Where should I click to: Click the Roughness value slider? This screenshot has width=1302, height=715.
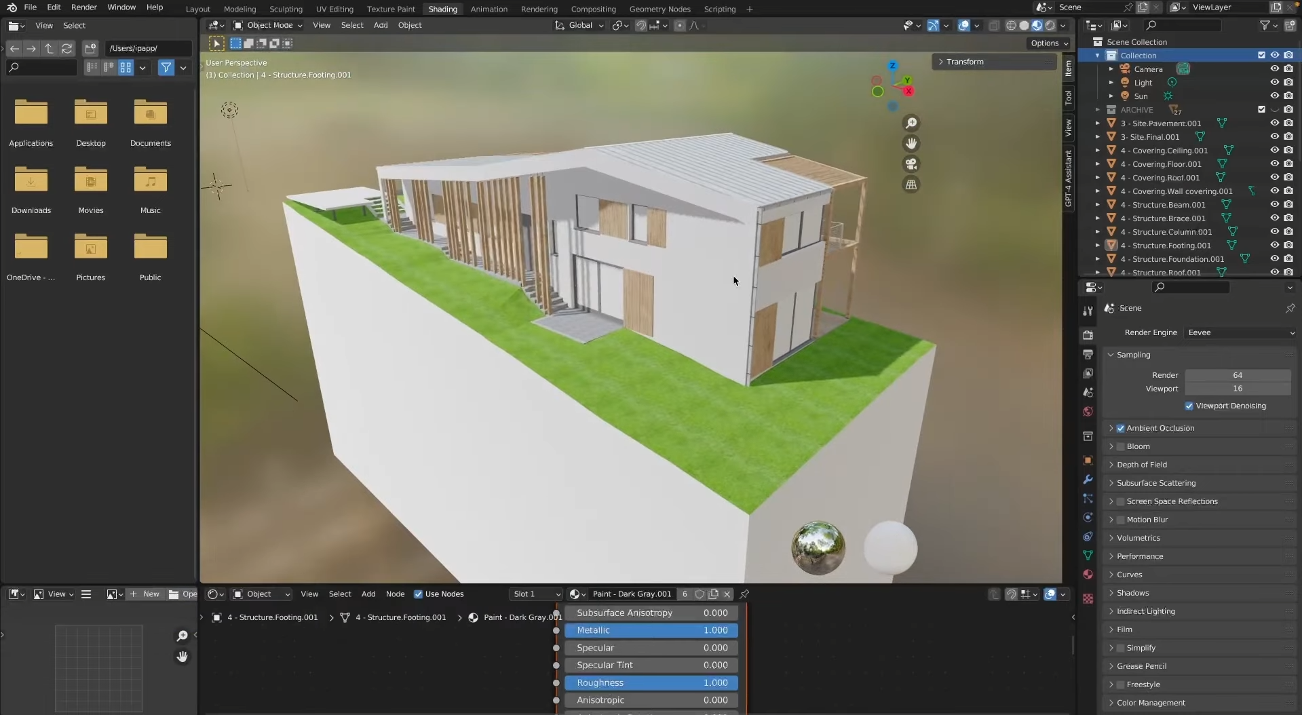[651, 682]
